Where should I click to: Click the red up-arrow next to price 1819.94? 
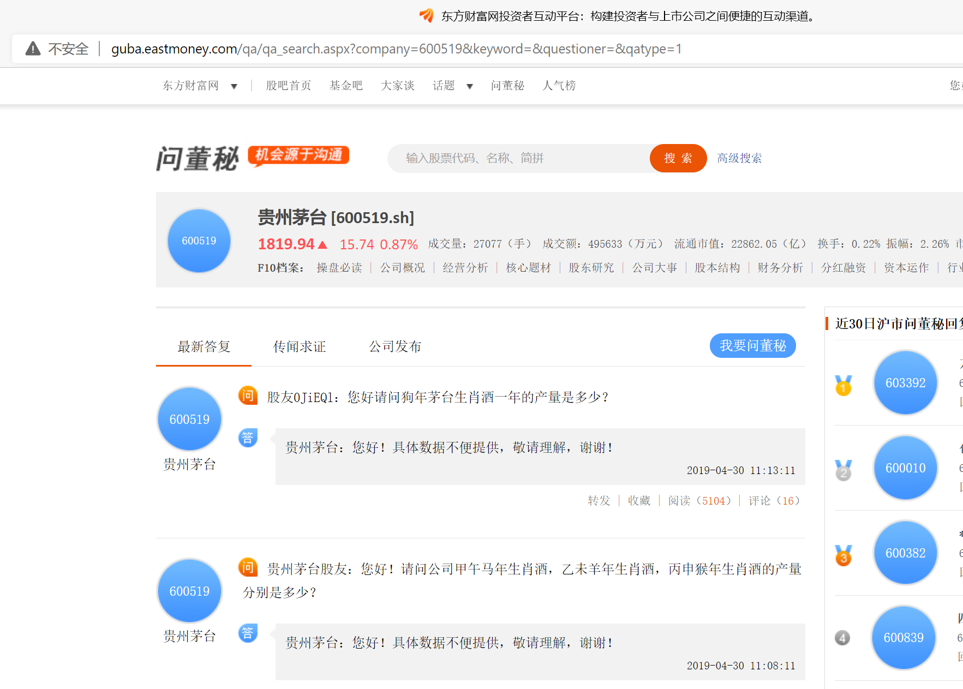(x=322, y=244)
